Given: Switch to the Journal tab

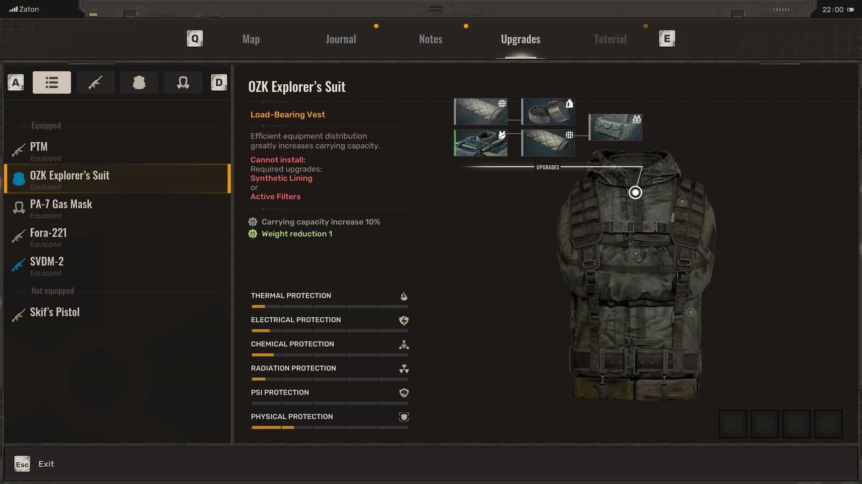Looking at the screenshot, I should pos(341,39).
